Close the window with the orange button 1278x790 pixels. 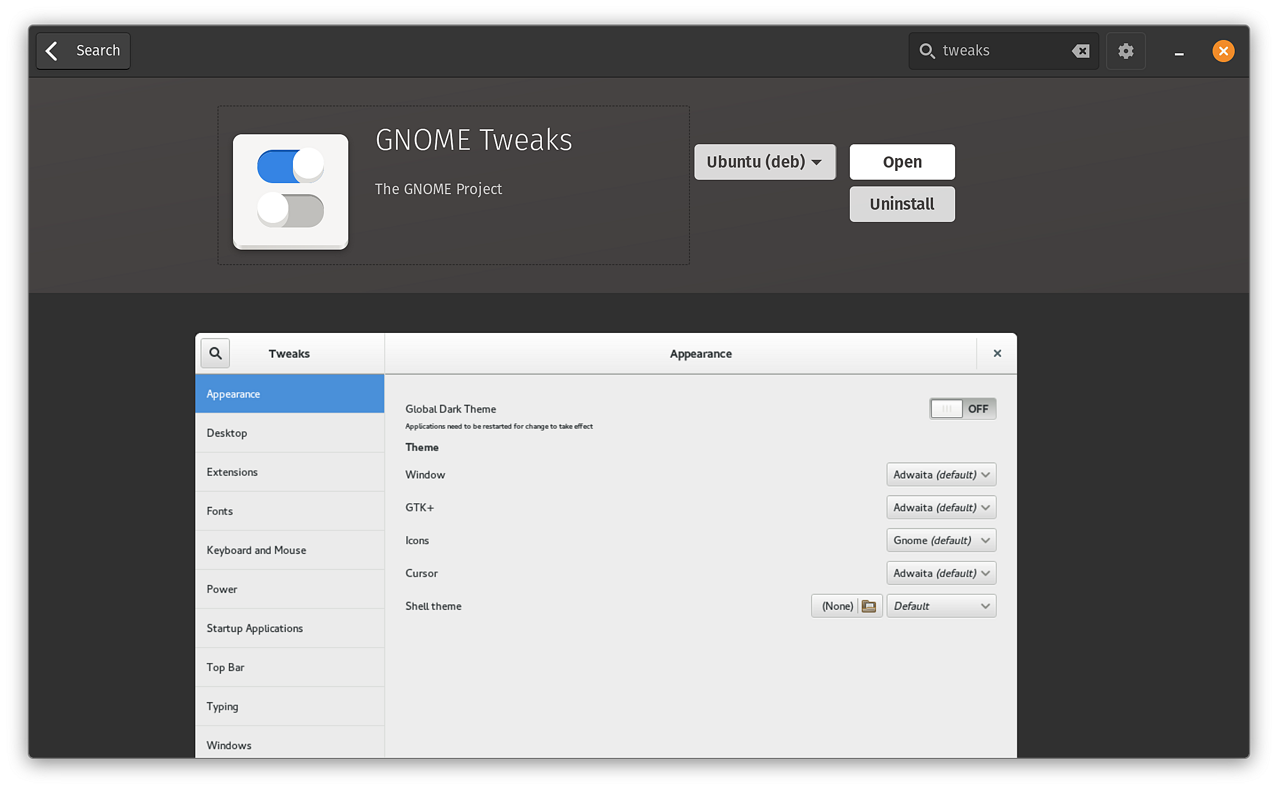coord(1223,51)
